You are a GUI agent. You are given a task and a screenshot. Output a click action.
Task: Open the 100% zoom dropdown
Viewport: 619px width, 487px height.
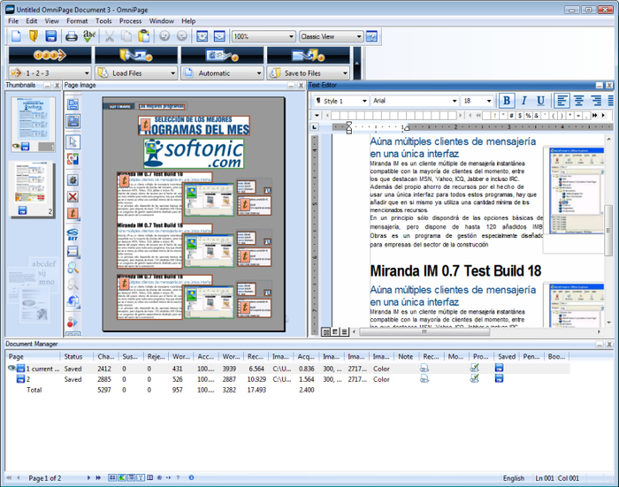click(291, 37)
